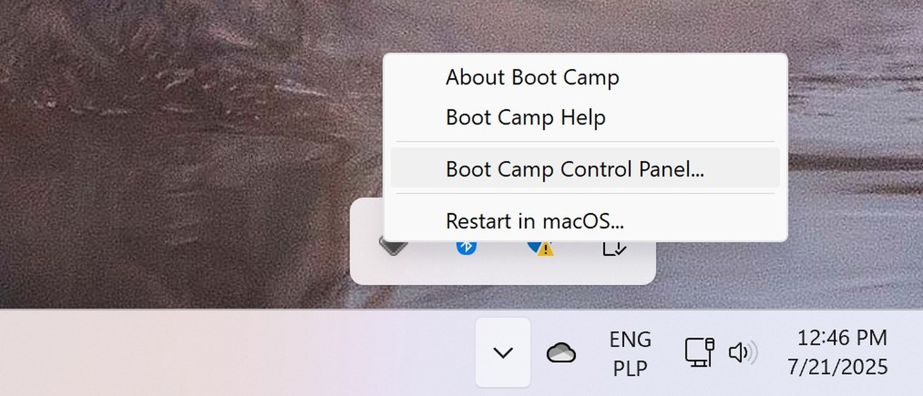Click the PLP keyboard layout label

click(630, 368)
